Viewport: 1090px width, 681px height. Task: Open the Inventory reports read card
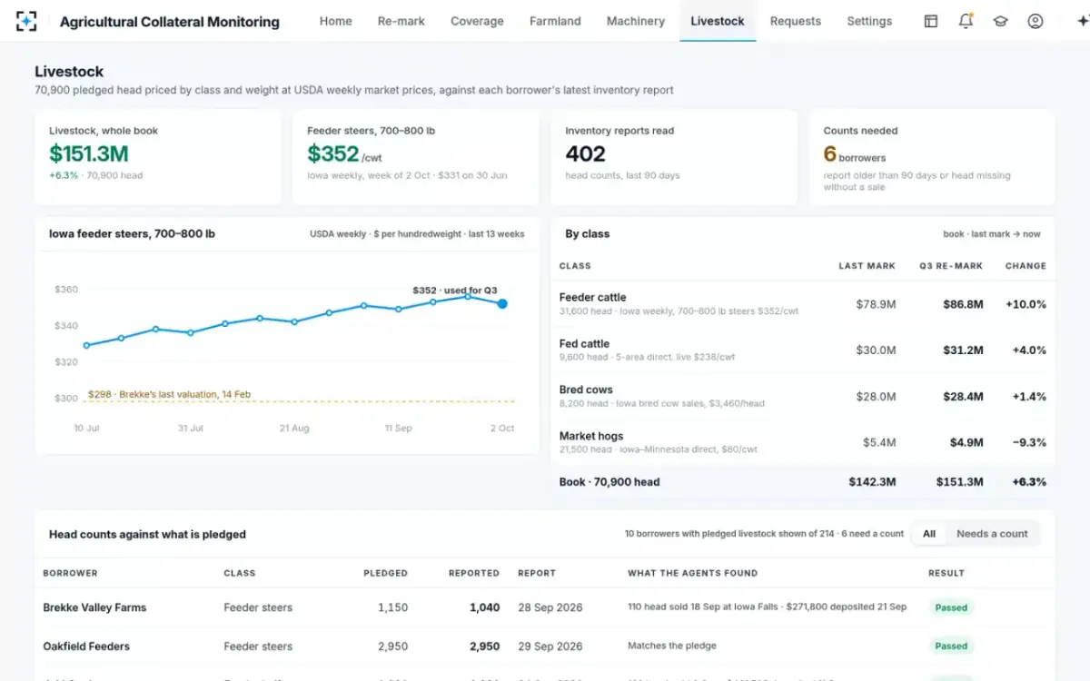coord(674,158)
